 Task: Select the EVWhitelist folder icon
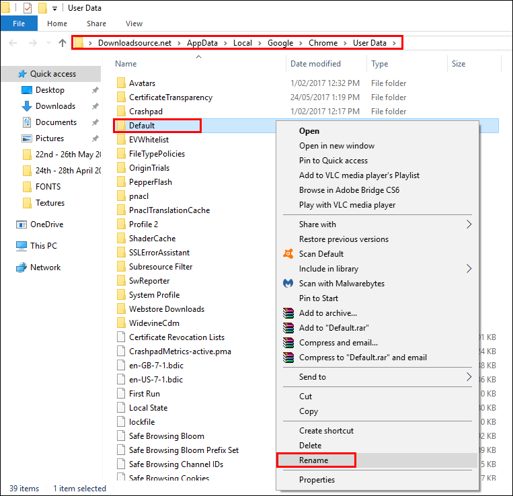pos(121,140)
